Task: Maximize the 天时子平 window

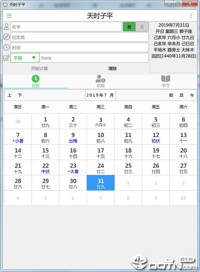Action: pyautogui.click(x=178, y=3)
